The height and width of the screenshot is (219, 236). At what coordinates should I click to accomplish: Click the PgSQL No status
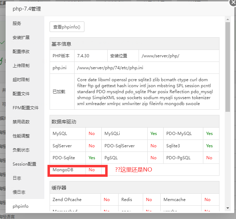(153, 157)
